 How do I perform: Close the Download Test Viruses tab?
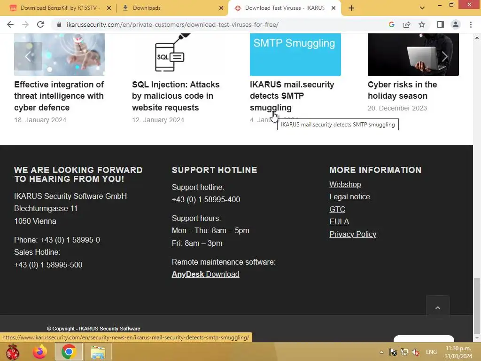(334, 8)
